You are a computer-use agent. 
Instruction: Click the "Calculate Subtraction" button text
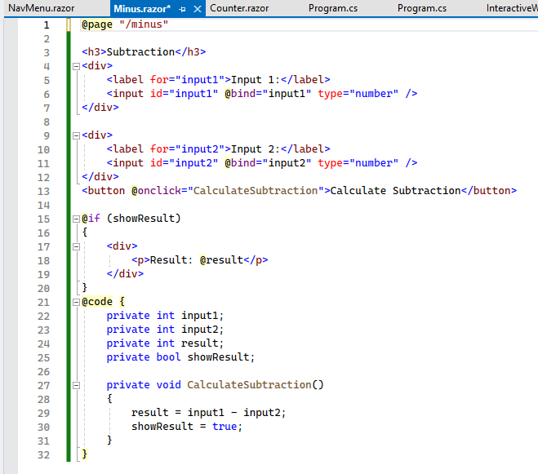pyautogui.click(x=396, y=190)
